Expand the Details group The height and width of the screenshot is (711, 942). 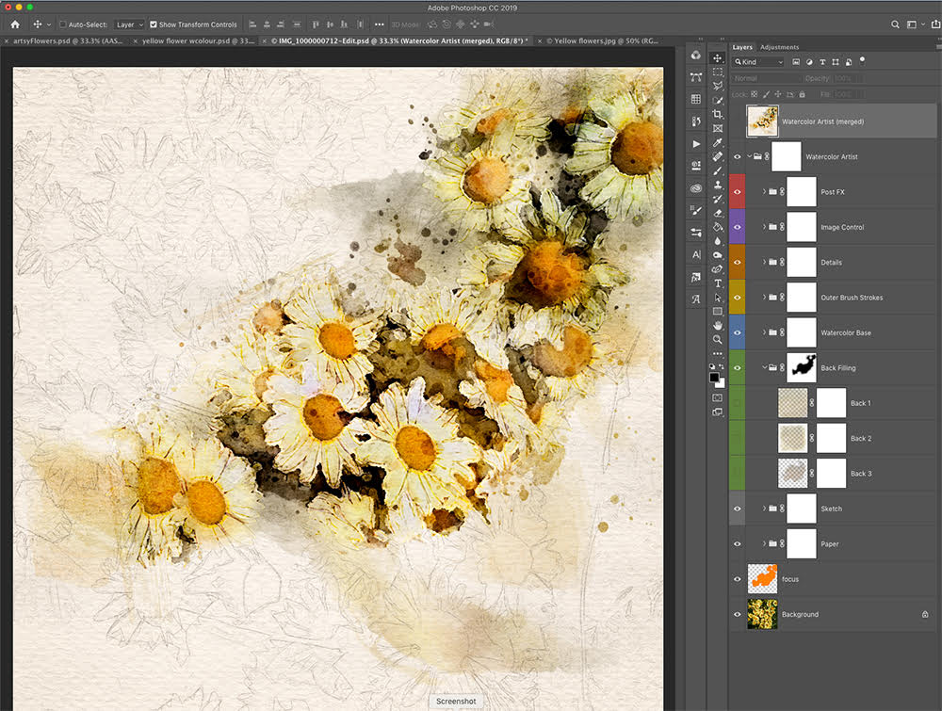point(764,263)
